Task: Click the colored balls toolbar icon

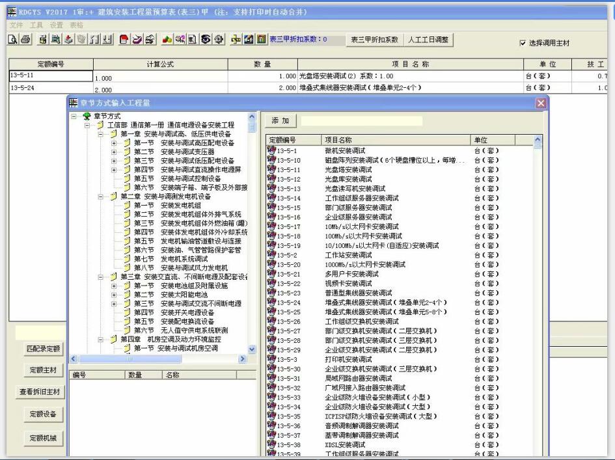Action: [168, 40]
